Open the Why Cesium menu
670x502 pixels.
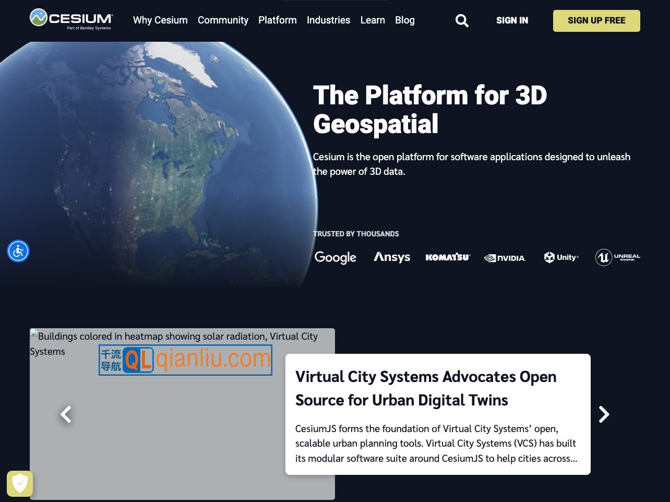pyautogui.click(x=160, y=20)
